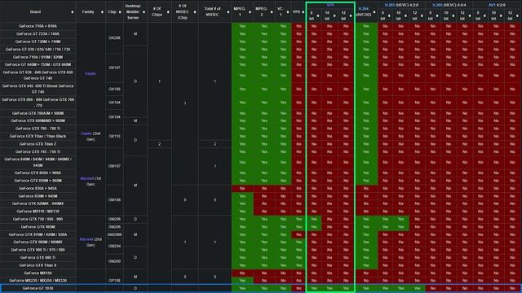This screenshot has height=293, width=522.
Task: Sort the table by the Board column icon
Action: [x=73, y=12]
